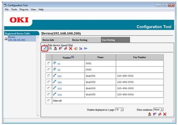The height and width of the screenshot is (125, 178).
Task: Open the 002 speed dial link
Action: click(60, 83)
